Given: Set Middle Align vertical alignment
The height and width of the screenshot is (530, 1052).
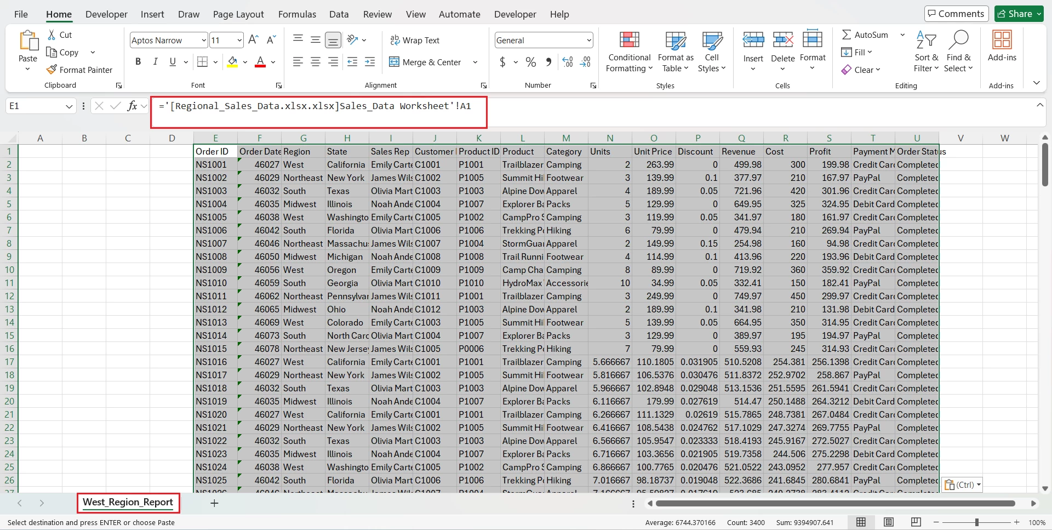Looking at the screenshot, I should (x=315, y=39).
